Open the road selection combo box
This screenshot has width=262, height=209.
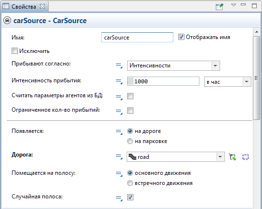pyautogui.click(x=176, y=157)
